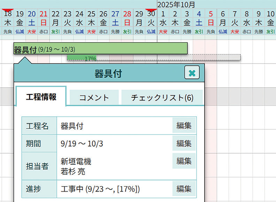Select the green 器具付 (9/19～10/3) bar
This screenshot has height=202, width=276.
pyautogui.click(x=100, y=48)
